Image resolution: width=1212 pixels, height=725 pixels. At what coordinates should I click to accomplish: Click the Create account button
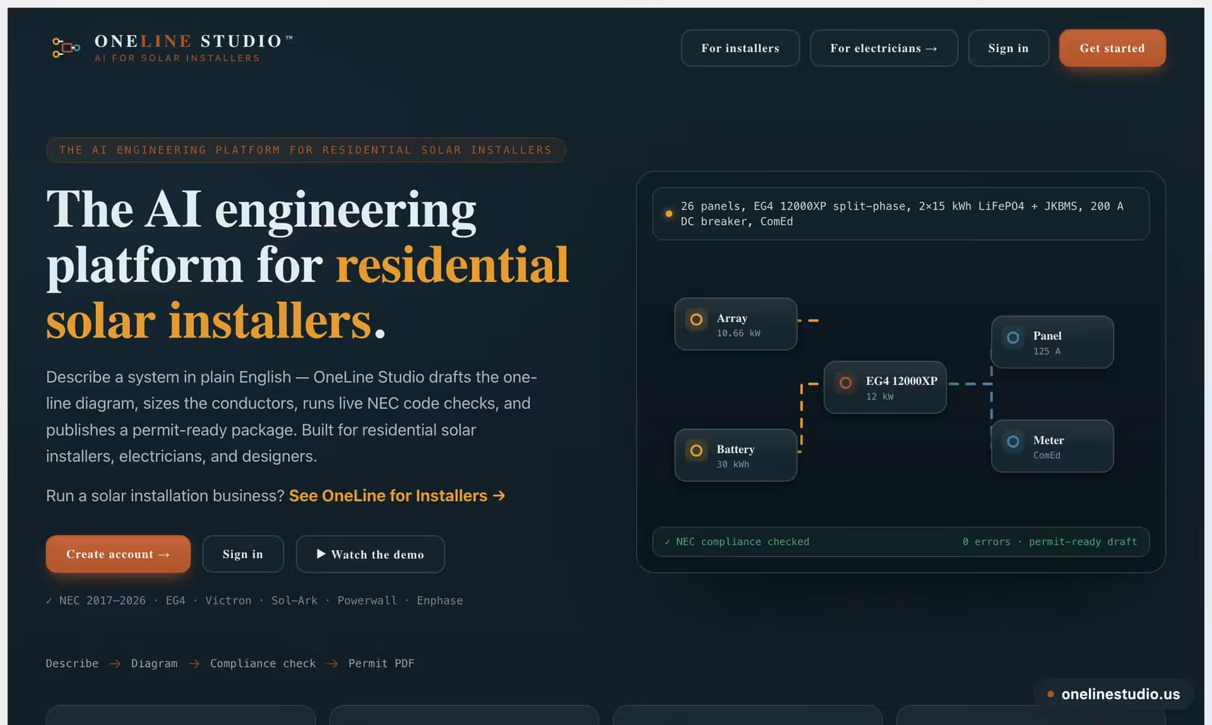point(118,554)
